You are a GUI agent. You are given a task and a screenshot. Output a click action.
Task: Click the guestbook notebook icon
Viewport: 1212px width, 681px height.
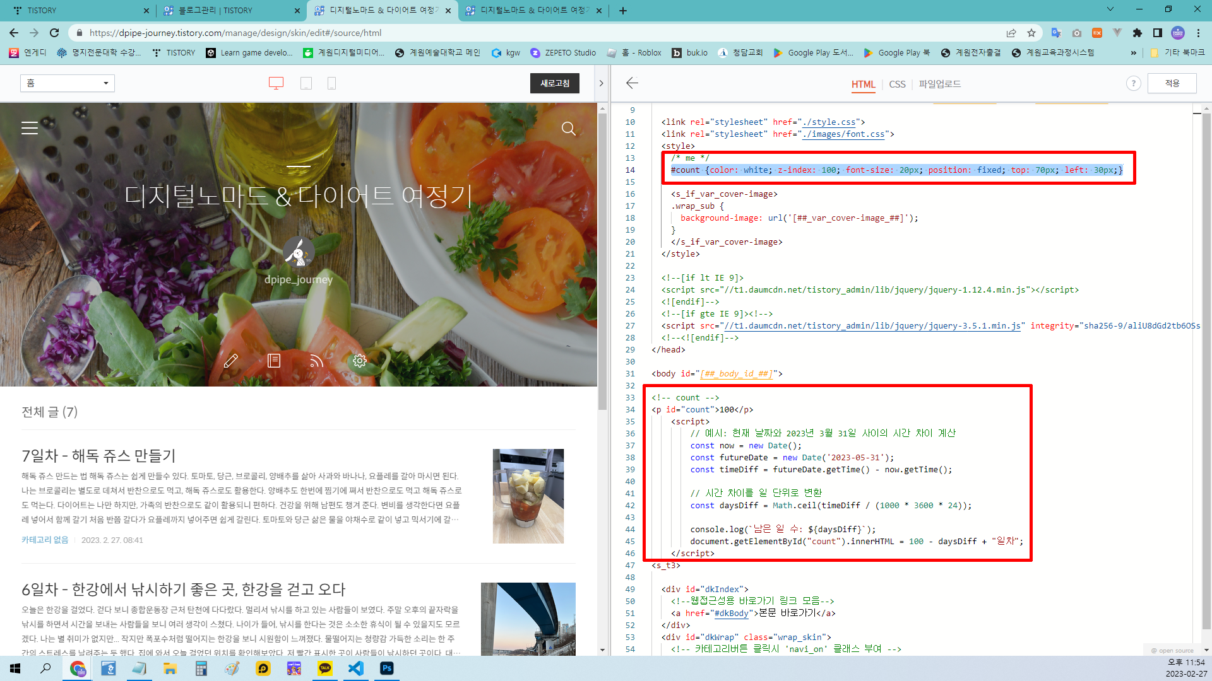(x=274, y=361)
